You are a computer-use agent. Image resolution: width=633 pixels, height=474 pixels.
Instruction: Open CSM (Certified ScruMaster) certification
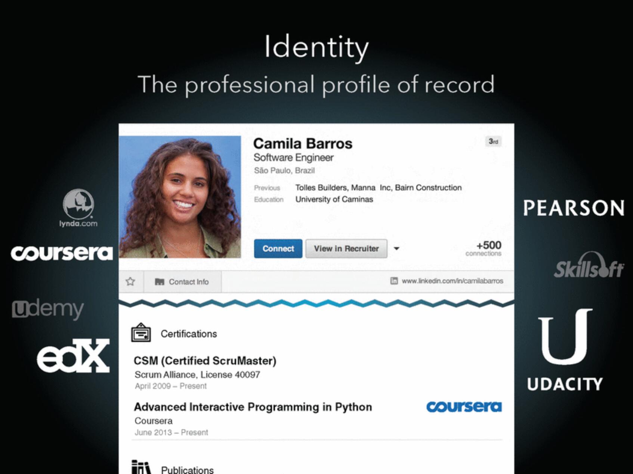pos(205,361)
